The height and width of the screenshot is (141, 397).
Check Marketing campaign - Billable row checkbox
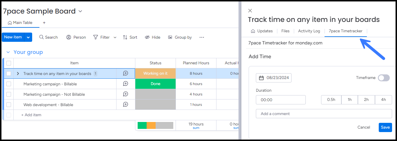[9, 84]
